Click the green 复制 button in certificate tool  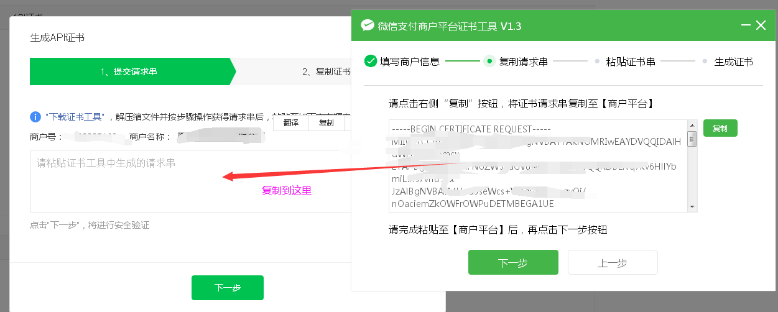[720, 128]
